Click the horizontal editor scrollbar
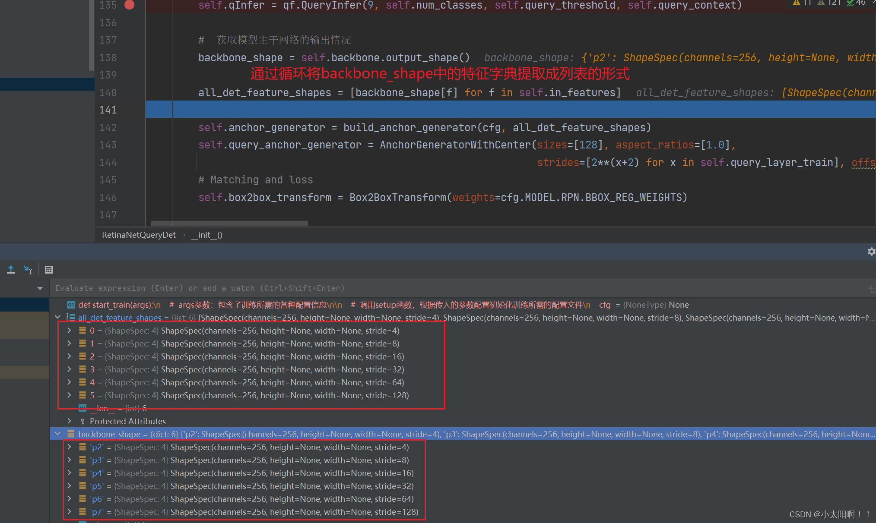The width and height of the screenshot is (876, 523). pos(229,224)
